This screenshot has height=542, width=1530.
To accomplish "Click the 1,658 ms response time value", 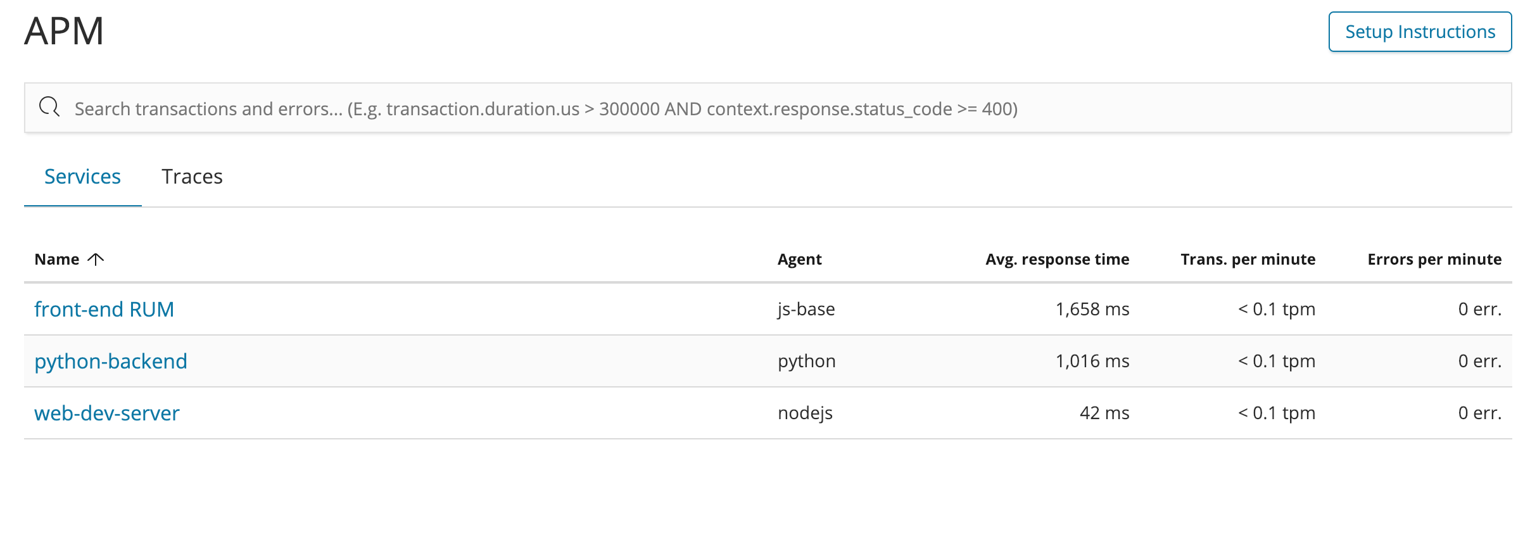I will coord(1092,309).
